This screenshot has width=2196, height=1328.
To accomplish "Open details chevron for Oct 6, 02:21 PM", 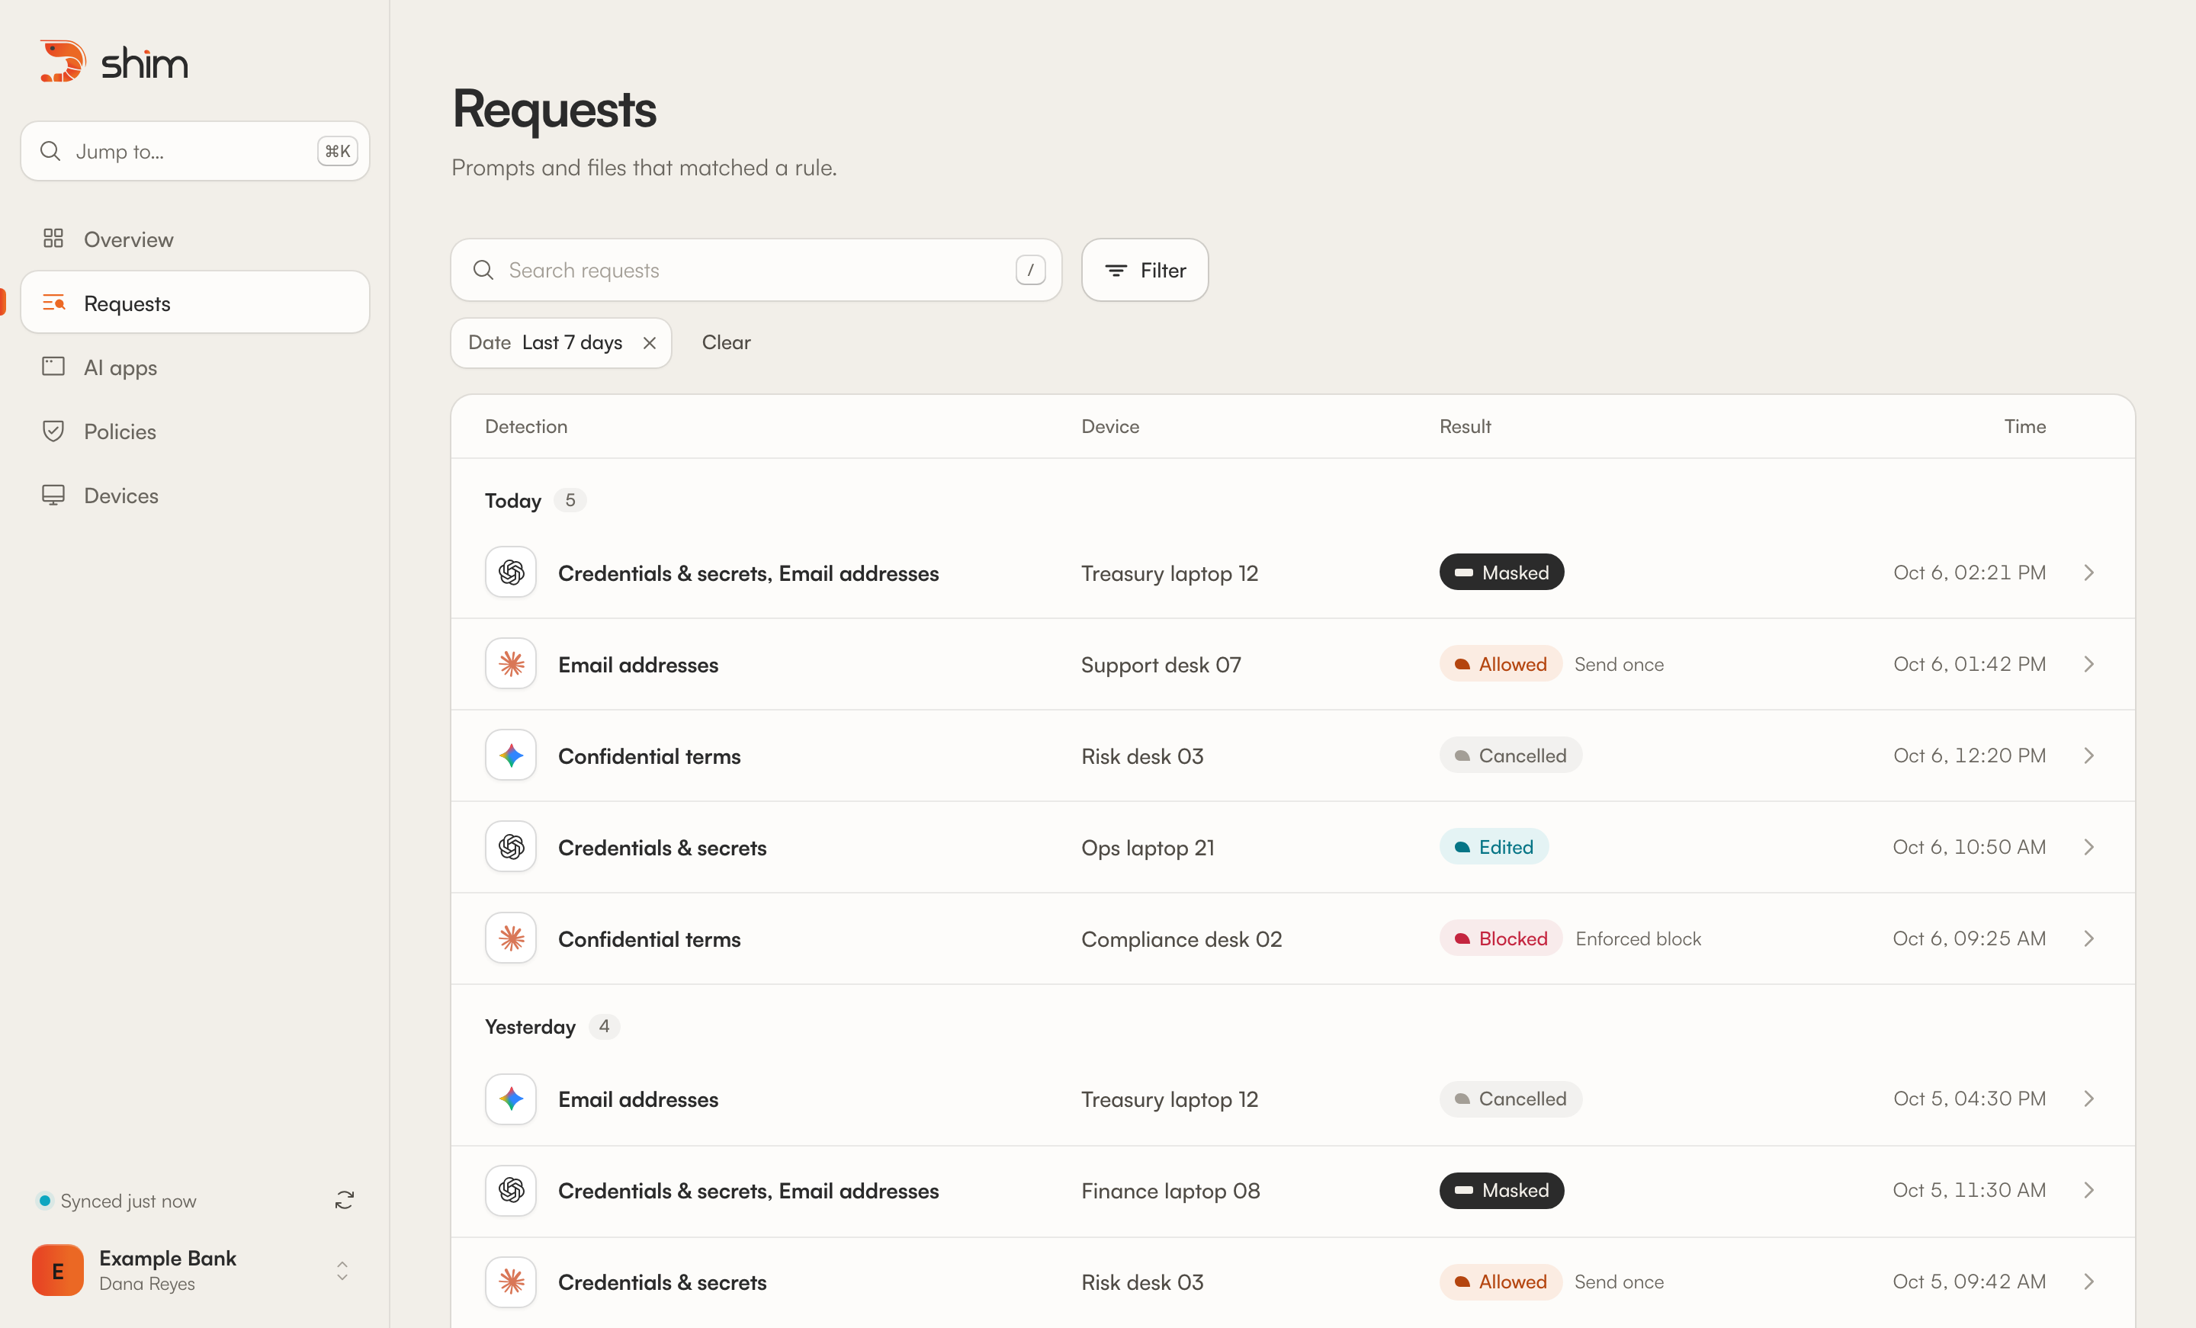I will (x=2089, y=573).
